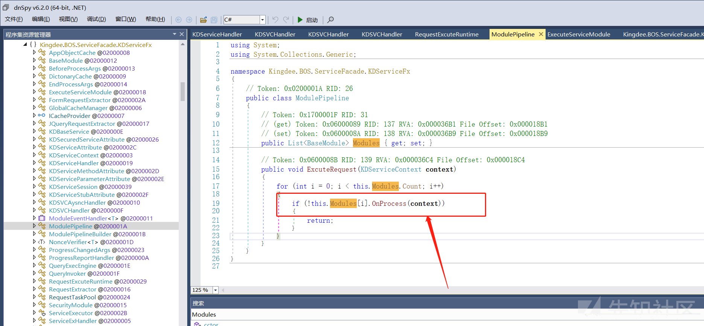Click the dnSpy application icon in title bar
This screenshot has width=704, height=326.
6,7
